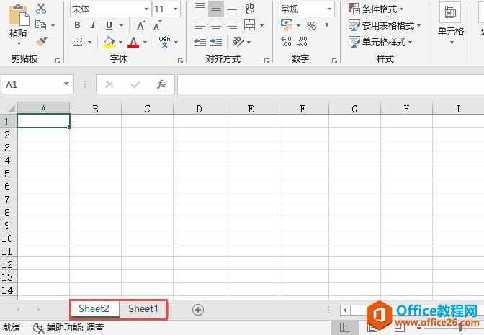Open Format as Table (套用表格格式) menu
484x335 pixels.
[385, 25]
